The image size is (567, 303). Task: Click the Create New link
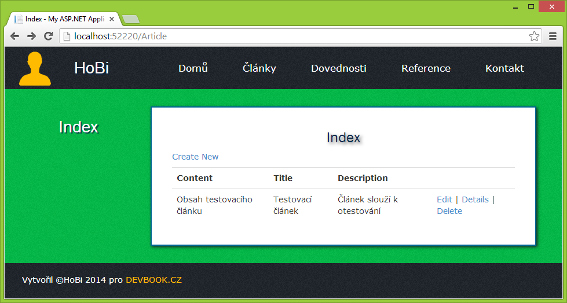(x=195, y=157)
